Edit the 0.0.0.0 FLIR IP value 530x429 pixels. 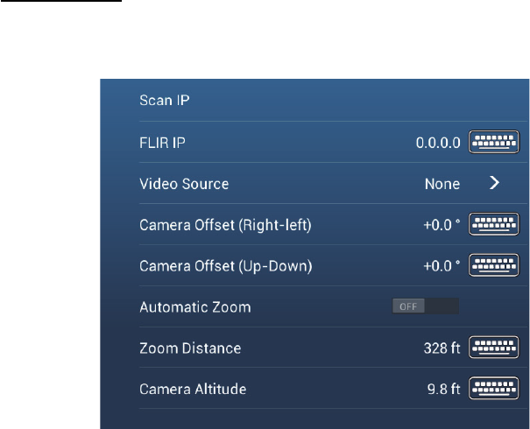point(438,143)
